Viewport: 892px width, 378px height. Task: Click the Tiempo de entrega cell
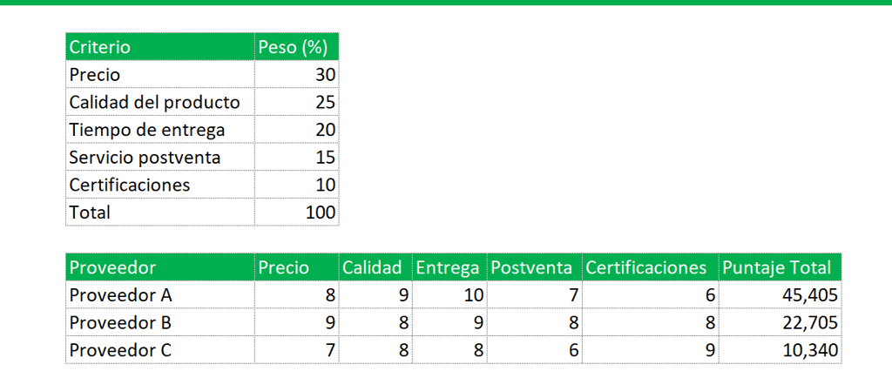pos(159,131)
